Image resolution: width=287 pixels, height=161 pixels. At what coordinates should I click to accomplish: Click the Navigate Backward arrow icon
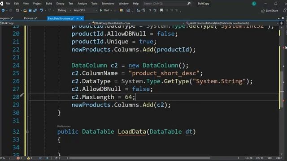3,10
